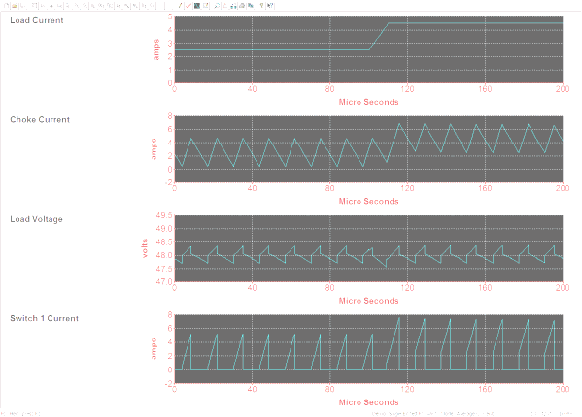The width and height of the screenshot is (582, 417).
Task: Click the 49.0 tick on Load Voltage axis
Action: pyautogui.click(x=164, y=229)
